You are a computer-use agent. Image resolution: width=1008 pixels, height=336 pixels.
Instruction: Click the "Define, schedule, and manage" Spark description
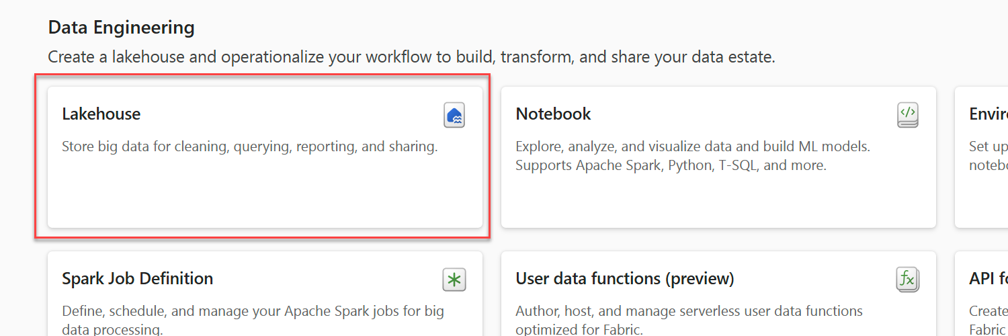click(253, 320)
